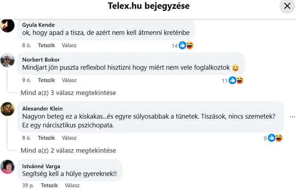This screenshot has height=190, width=296.
Task: Click Válasz under Norbert Bokor's comment
Action: 69,80
